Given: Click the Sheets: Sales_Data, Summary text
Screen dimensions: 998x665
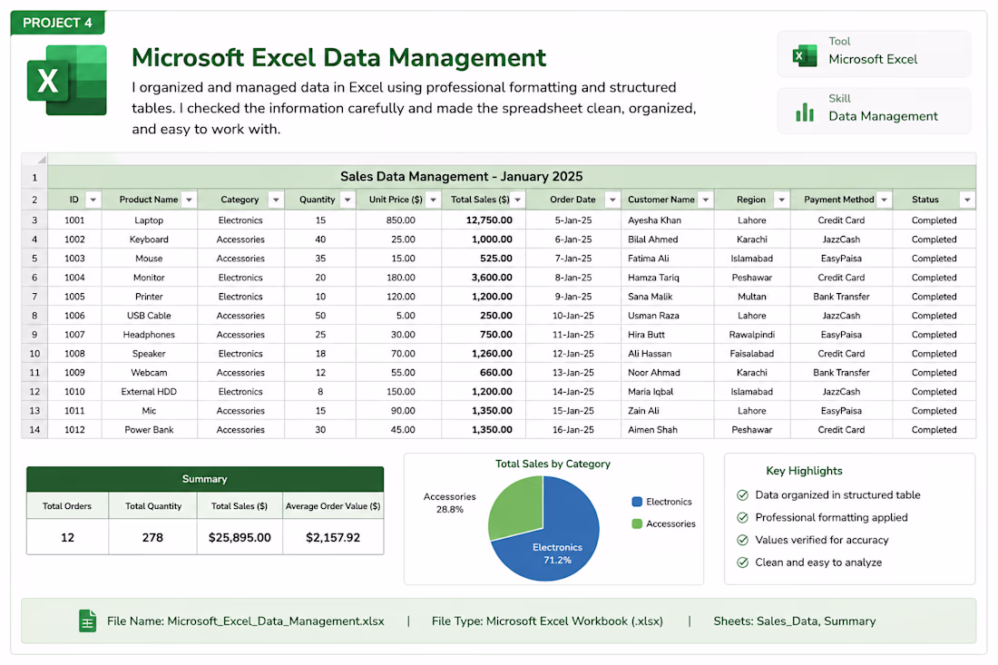Looking at the screenshot, I should coord(795,621).
